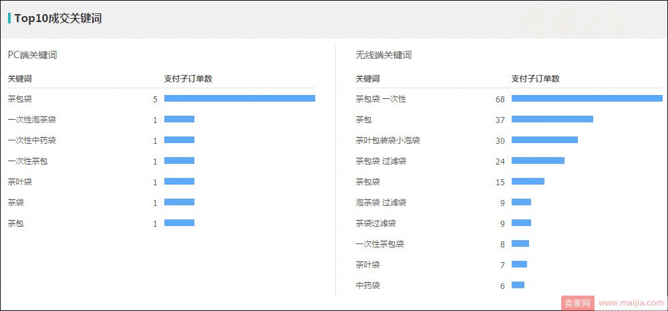Click the PC 支付子订单数 column header
The height and width of the screenshot is (311, 668).
point(188,78)
